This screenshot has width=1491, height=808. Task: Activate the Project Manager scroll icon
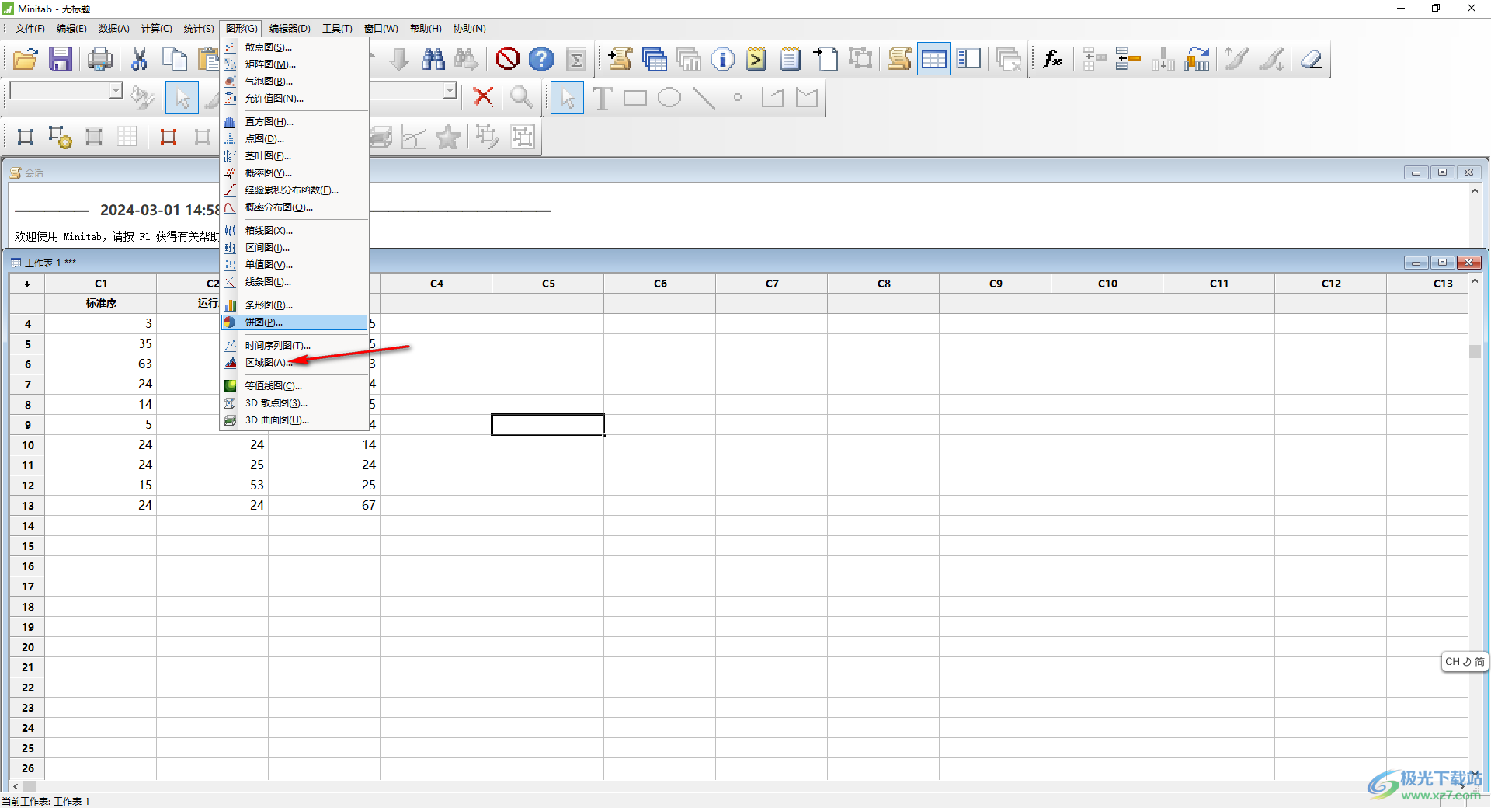(899, 59)
